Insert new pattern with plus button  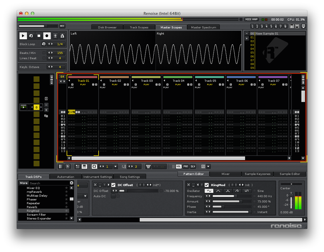point(46,110)
